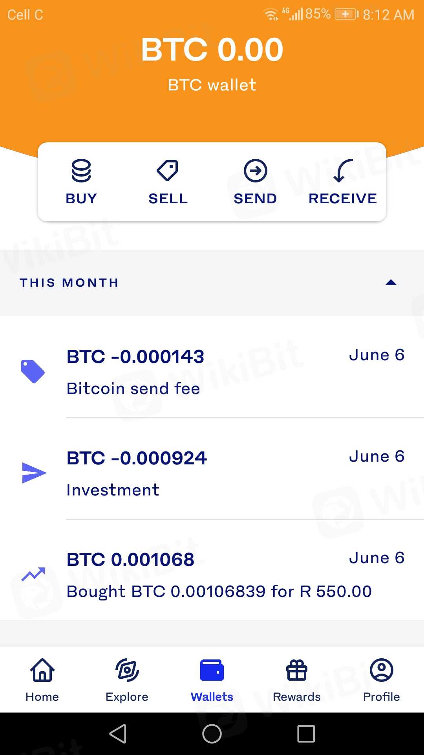424x755 pixels.
Task: Select the Wallets tab
Action: 212,679
